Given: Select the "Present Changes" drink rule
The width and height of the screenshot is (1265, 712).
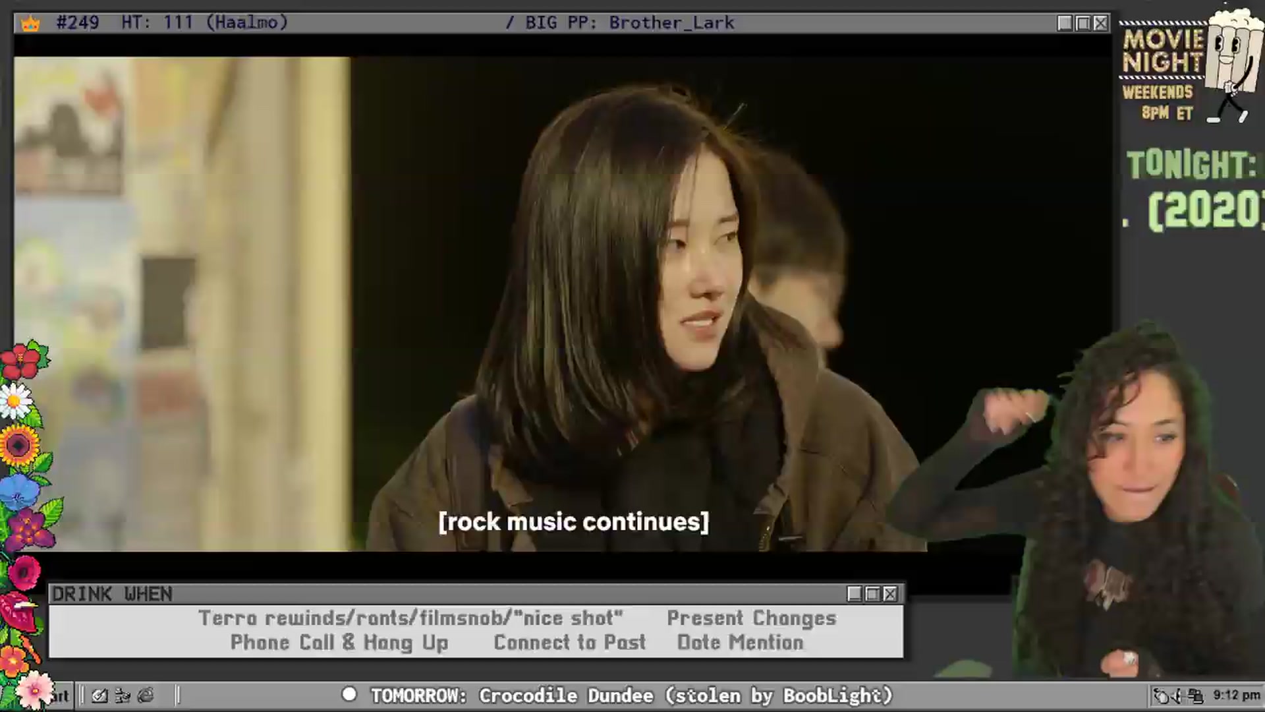Looking at the screenshot, I should coord(752,618).
